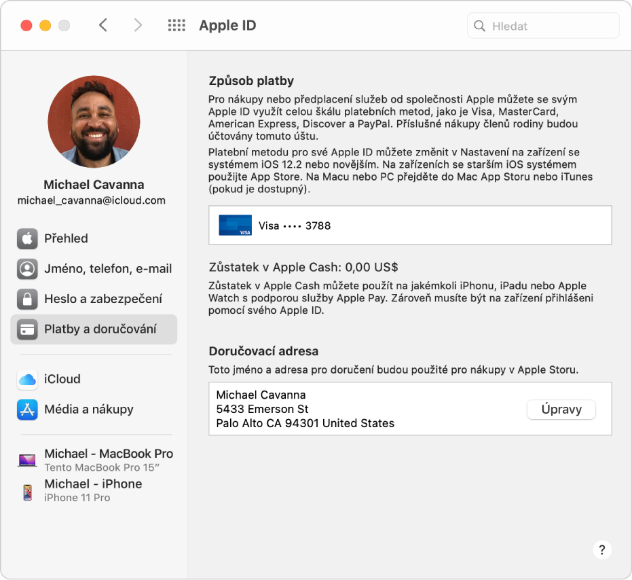Click the person icon for Jméno, telefon, e-mail

pos(27,269)
